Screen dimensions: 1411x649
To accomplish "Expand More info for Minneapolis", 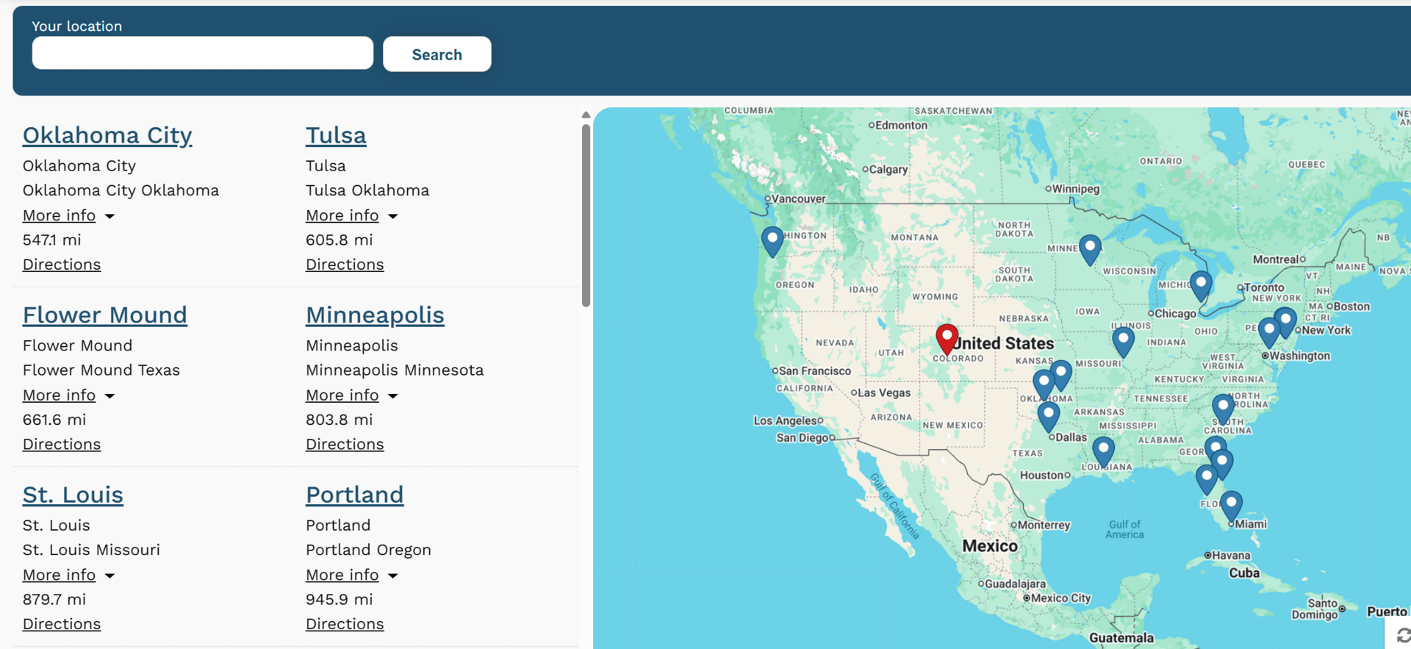I will (351, 395).
